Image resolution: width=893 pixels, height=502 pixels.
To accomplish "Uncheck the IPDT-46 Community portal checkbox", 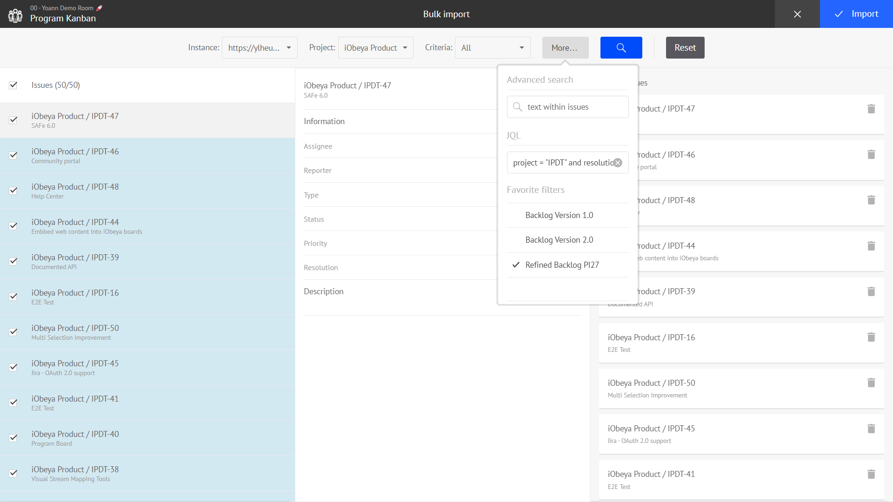I will point(13,155).
